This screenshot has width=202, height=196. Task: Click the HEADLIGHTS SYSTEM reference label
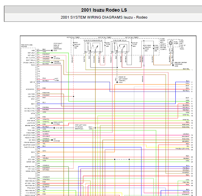point(58,123)
